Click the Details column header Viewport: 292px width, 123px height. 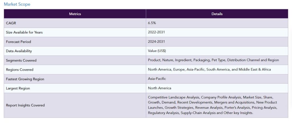point(217,14)
